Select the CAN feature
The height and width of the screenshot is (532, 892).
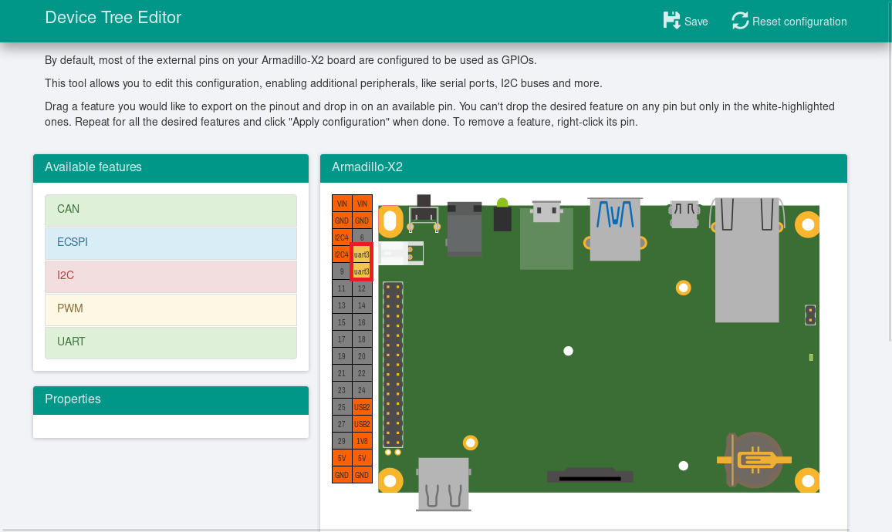[171, 210]
